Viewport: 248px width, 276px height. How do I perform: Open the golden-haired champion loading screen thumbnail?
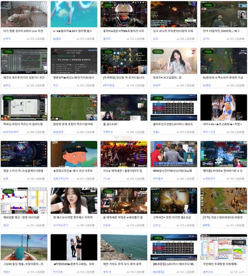(x=174, y=201)
